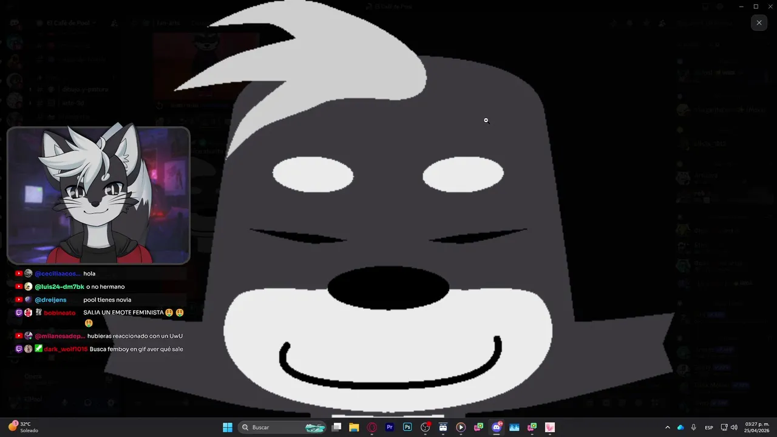Open the weather widget showing 32°C Soleado

[x=23, y=427]
